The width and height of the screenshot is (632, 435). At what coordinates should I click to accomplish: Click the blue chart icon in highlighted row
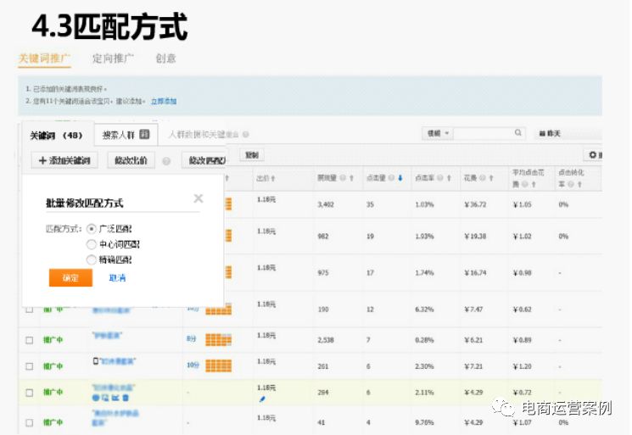[115, 398]
